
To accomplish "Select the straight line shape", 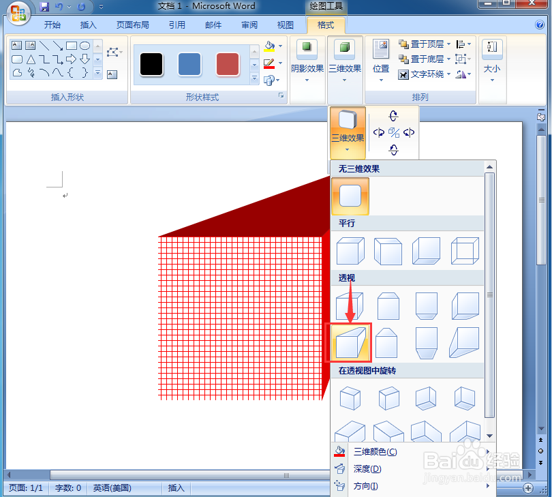I will [x=44, y=46].
